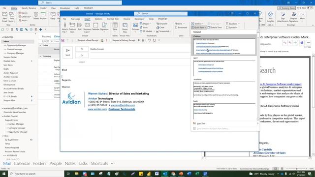The width and height of the screenshot is (315, 177).
Task: Open Junk dropdown
Action: pos(23,21)
